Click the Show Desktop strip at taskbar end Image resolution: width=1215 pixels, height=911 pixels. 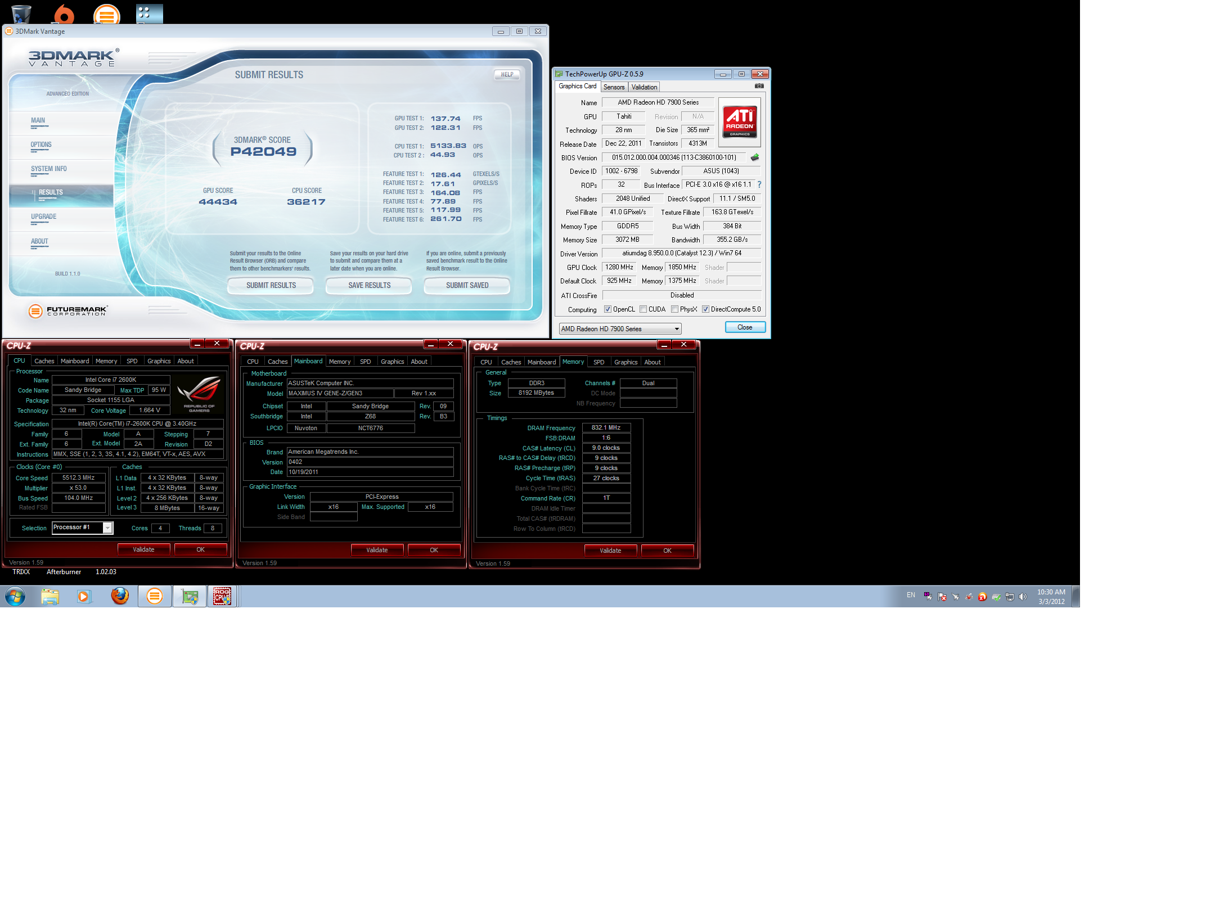click(1075, 596)
